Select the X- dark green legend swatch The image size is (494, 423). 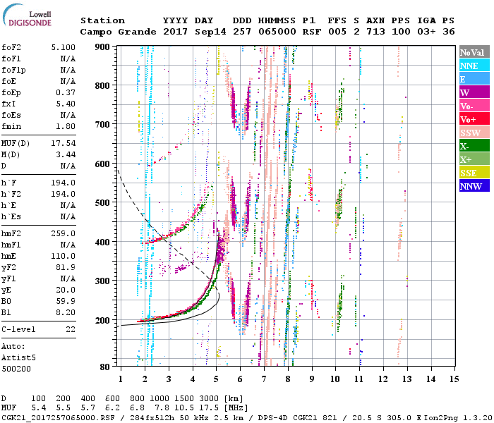(474, 146)
